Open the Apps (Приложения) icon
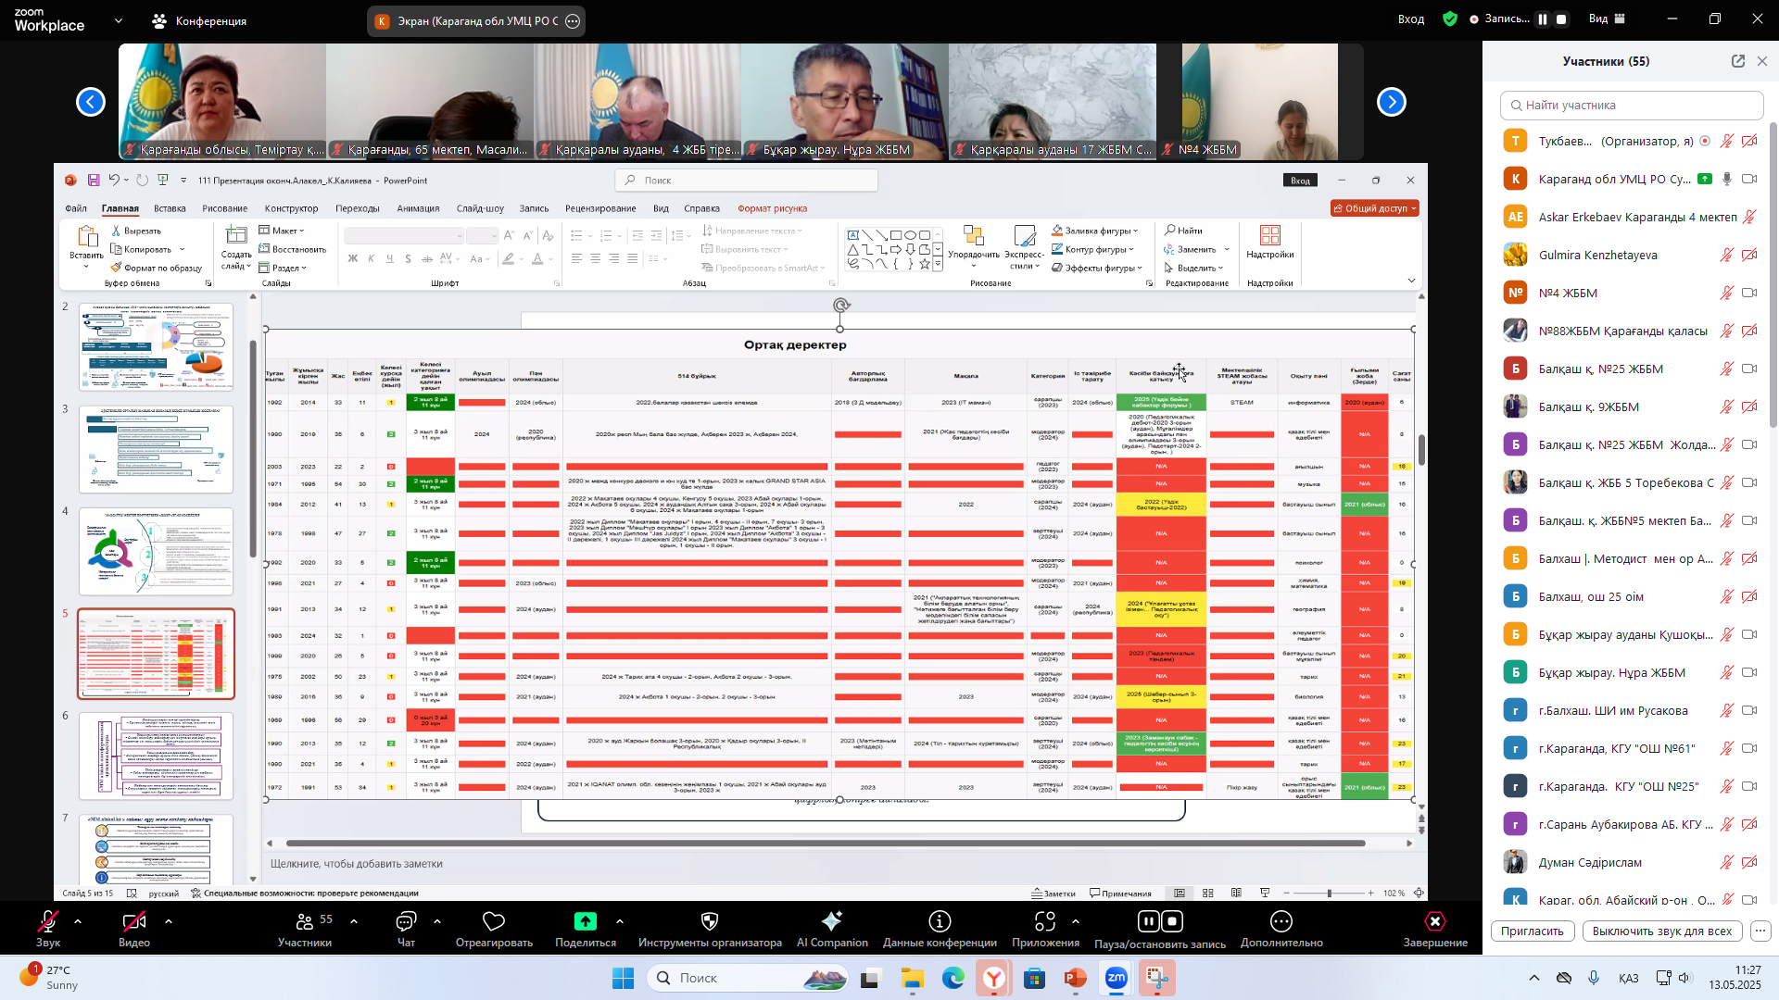Screen dimensions: 1779x1000 (1044, 921)
